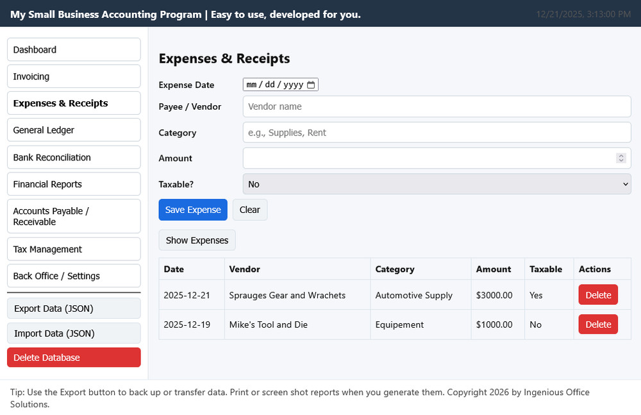This screenshot has height=415, width=641.
Task: Open General Ledger
Action: 73,130
